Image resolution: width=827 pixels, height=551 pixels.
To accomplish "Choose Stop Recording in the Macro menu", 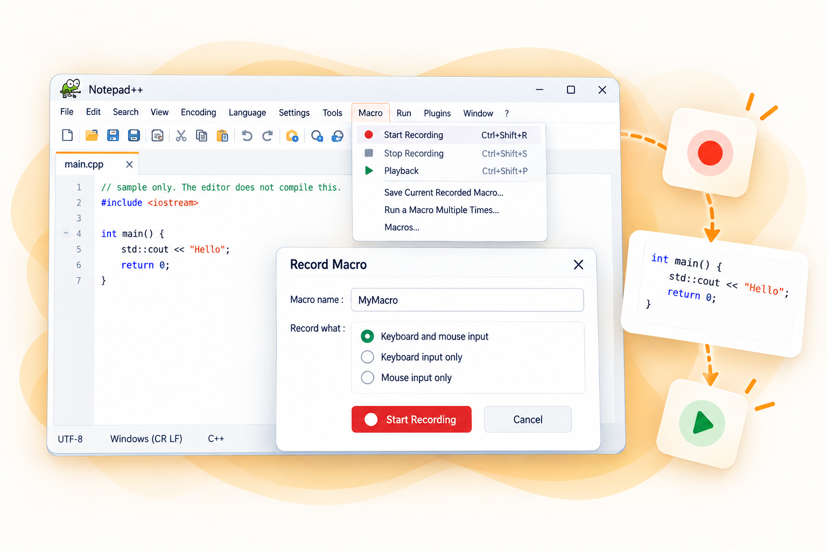I will (x=448, y=153).
